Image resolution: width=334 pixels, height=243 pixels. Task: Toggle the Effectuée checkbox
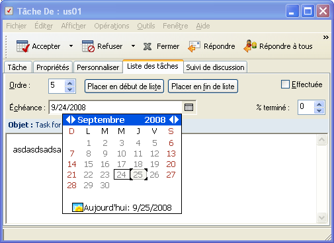click(285, 85)
